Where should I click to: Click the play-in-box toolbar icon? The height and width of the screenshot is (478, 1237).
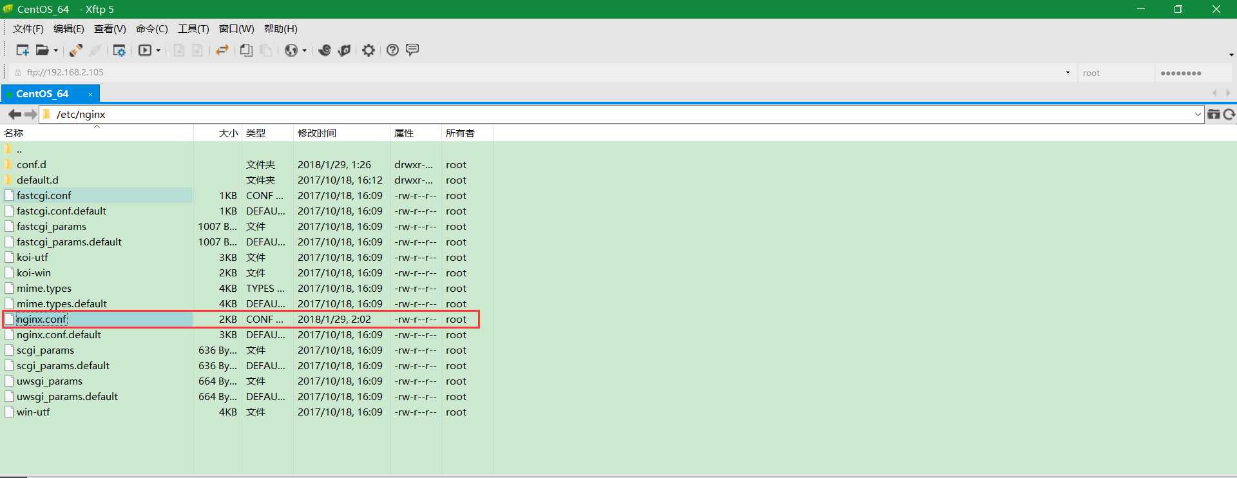click(x=145, y=50)
